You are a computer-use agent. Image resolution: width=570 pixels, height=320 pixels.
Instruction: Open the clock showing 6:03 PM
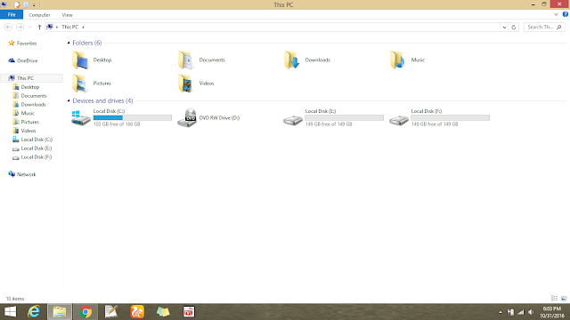[552, 312]
